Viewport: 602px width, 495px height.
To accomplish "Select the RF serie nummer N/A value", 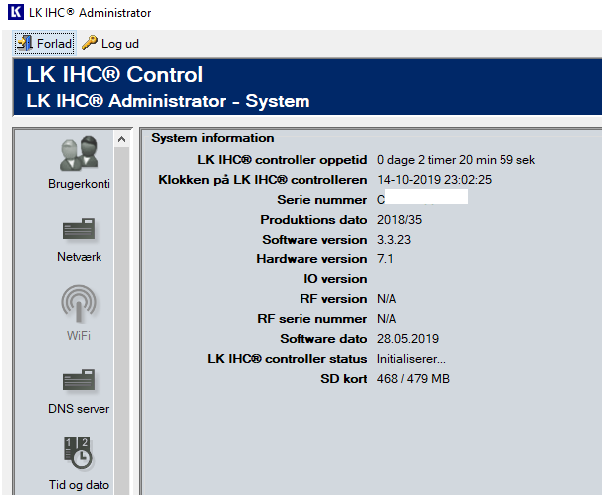I will click(x=386, y=319).
